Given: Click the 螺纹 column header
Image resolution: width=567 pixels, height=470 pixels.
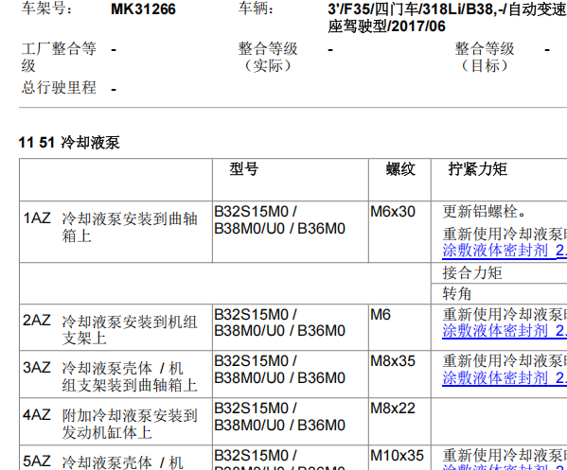Looking at the screenshot, I should click(400, 169).
